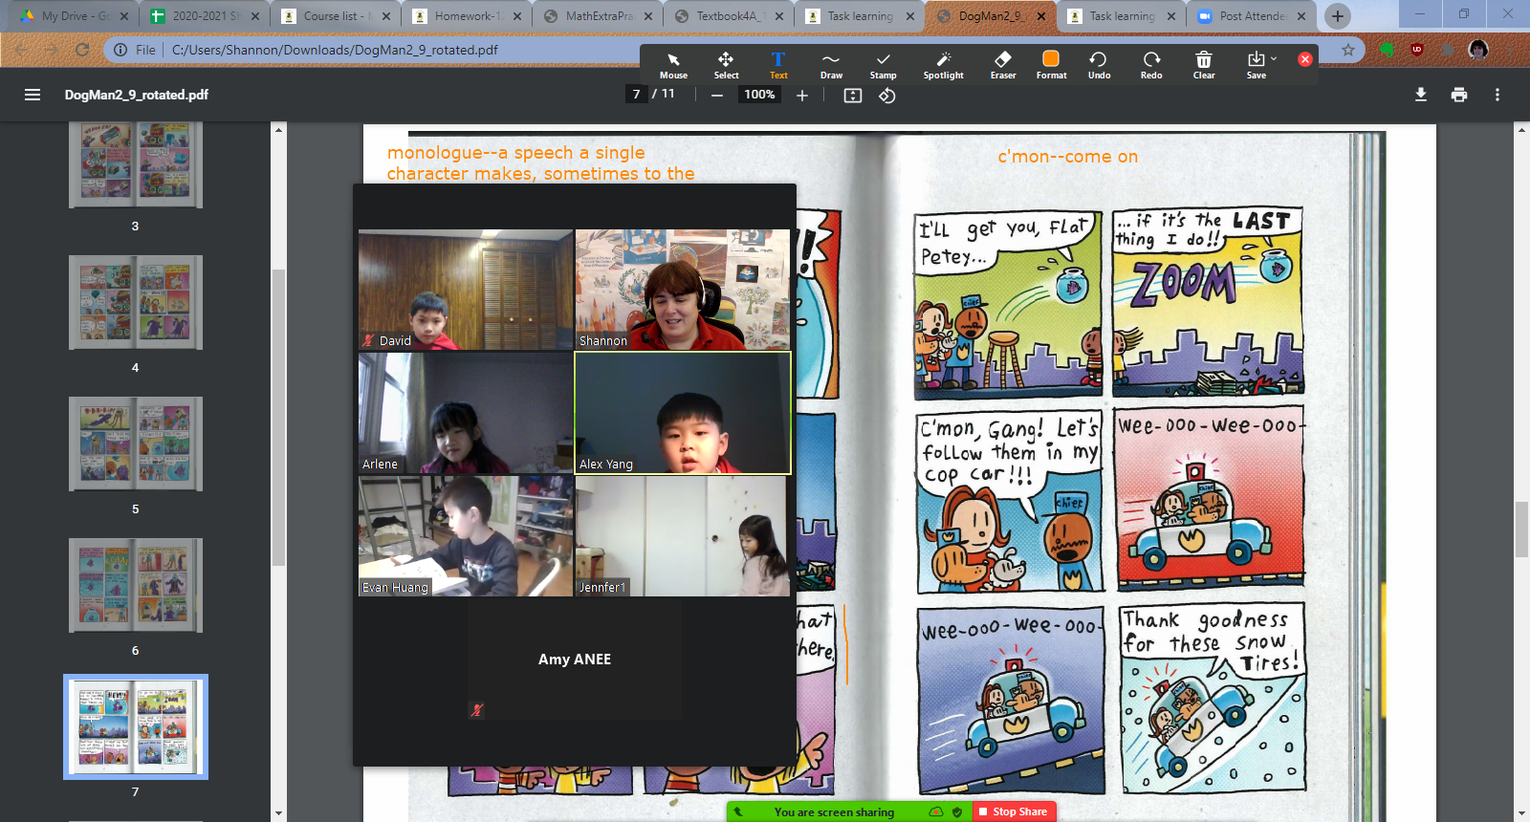Go to page 6 thumbnail
The image size is (1530, 822).
[x=136, y=585]
